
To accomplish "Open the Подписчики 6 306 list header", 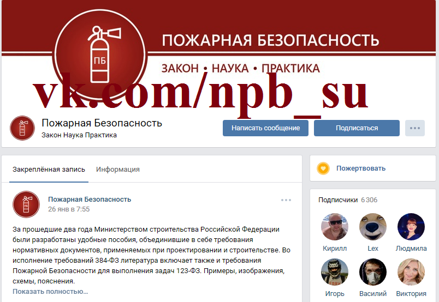I will [x=348, y=200].
